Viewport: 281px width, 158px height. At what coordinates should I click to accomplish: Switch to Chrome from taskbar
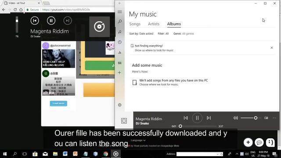(105, 154)
